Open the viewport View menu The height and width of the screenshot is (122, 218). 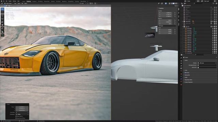click(15, 3)
